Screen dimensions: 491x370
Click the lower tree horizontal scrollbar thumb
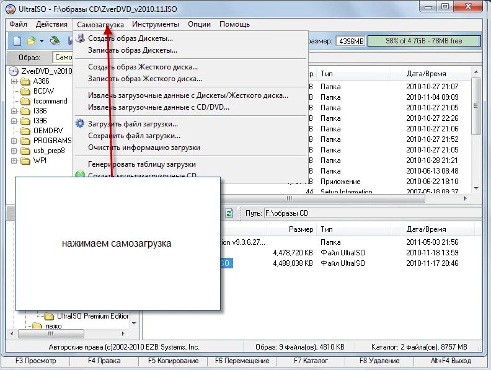[51, 333]
